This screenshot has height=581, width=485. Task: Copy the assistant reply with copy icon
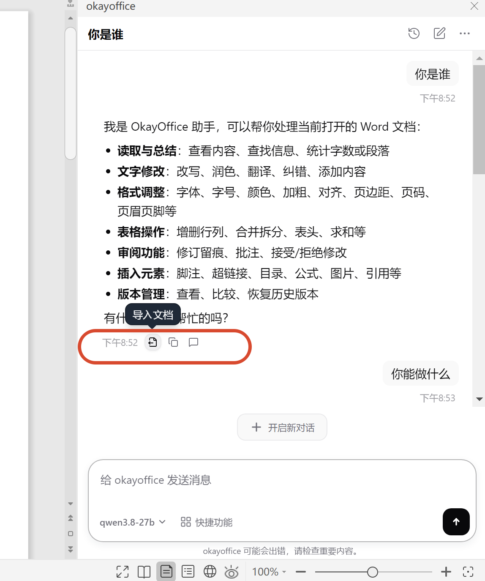pos(173,342)
